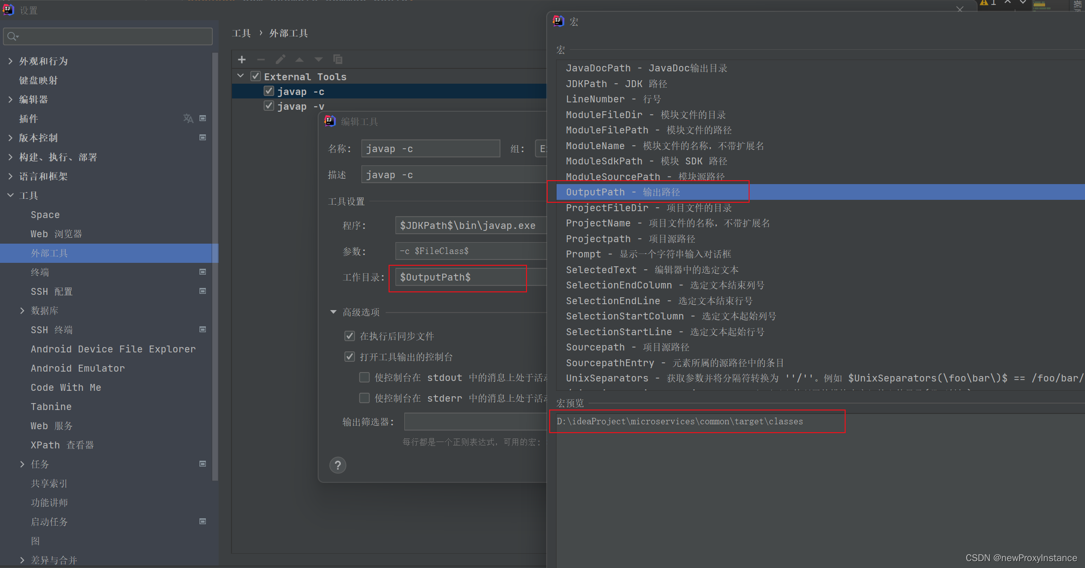Toggle the 在执行后同步文件 checkbox
This screenshot has height=568, width=1085.
tap(350, 336)
